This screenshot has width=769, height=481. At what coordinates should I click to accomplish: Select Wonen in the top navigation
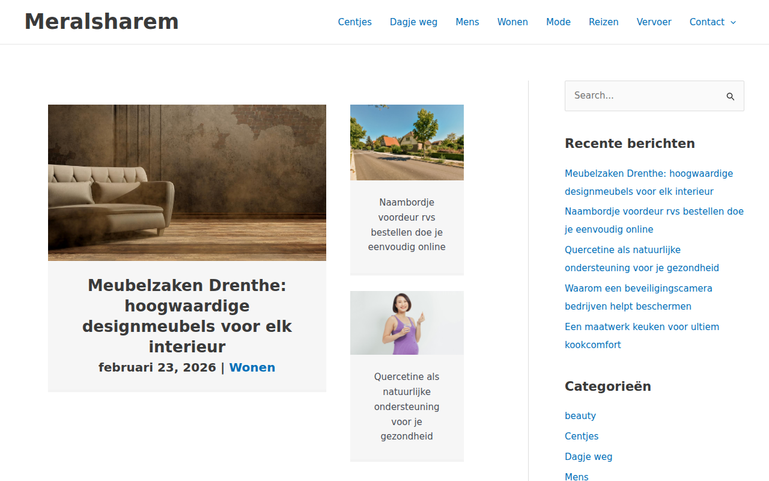512,22
